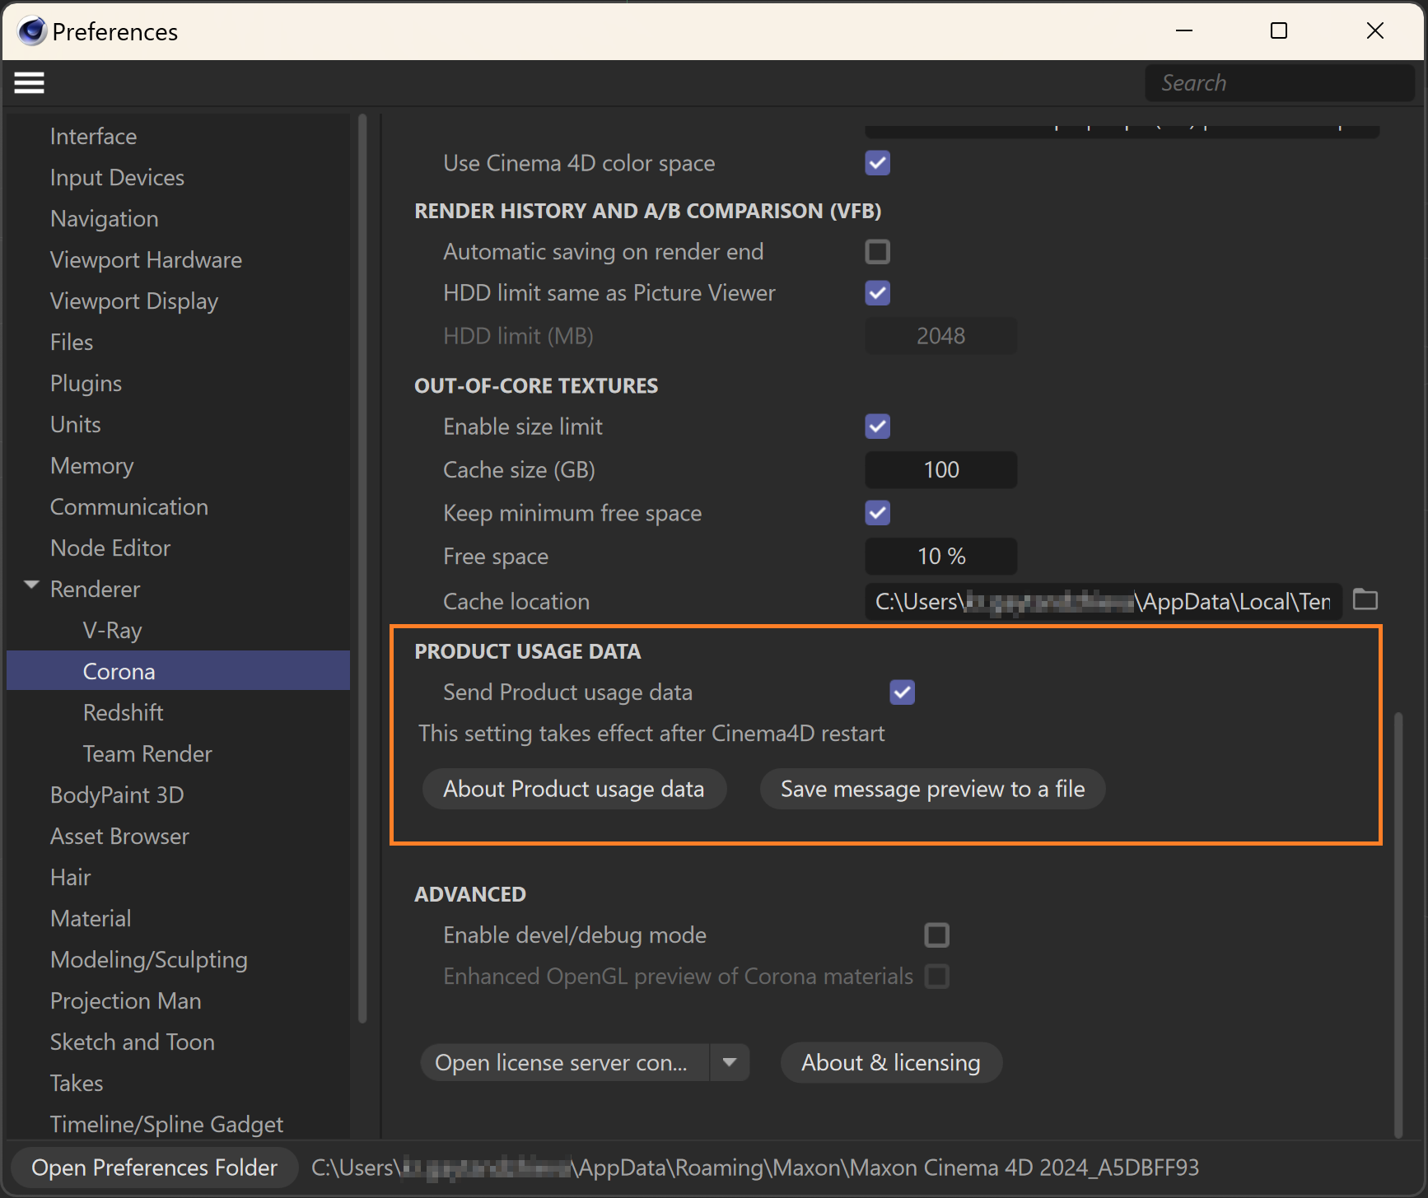Click the ADVANCED section heading

[469, 894]
